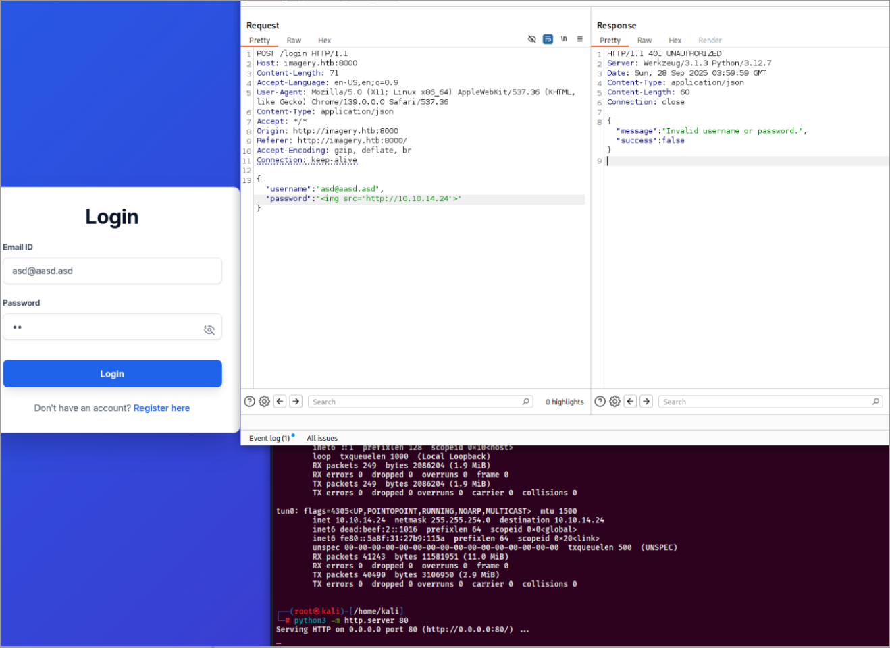The image size is (890, 648).
Task: Click the Content-Length: 60 response header
Action: 648,92
